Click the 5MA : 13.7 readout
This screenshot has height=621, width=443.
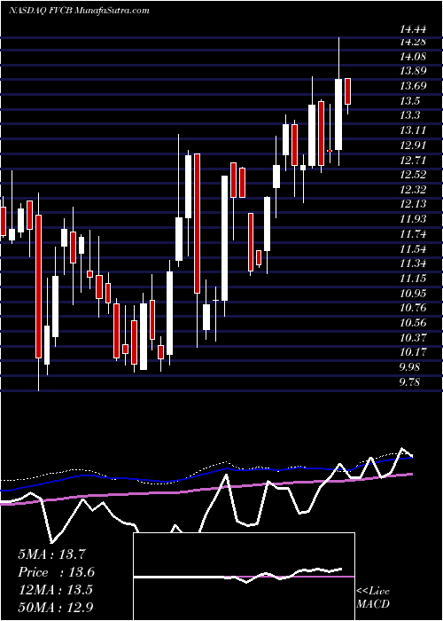[x=51, y=554]
